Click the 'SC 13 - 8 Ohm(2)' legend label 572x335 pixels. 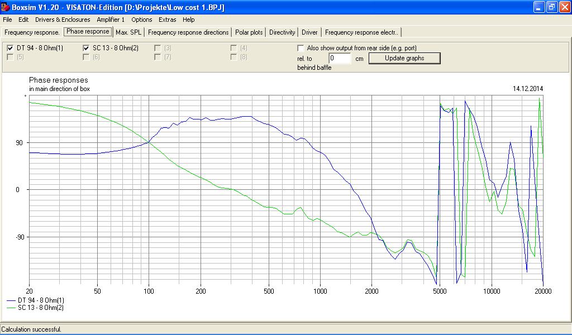coord(41,308)
